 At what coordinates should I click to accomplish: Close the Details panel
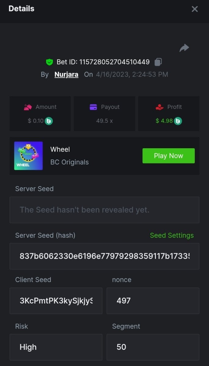tap(195, 9)
